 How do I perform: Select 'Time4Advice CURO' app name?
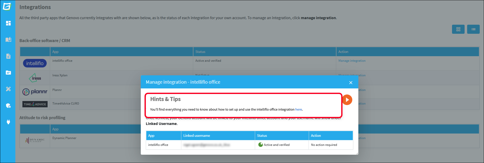coord(66,104)
